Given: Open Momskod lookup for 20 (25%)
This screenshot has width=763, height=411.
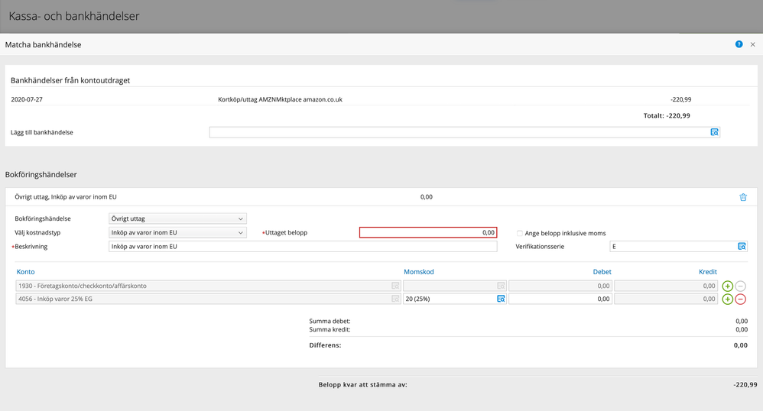Looking at the screenshot, I should pyautogui.click(x=501, y=299).
